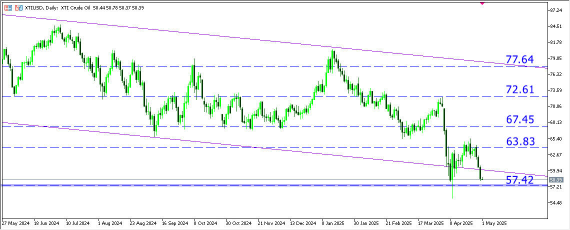
Task: Click the 27 May 2024 date label
Action: click(15, 223)
